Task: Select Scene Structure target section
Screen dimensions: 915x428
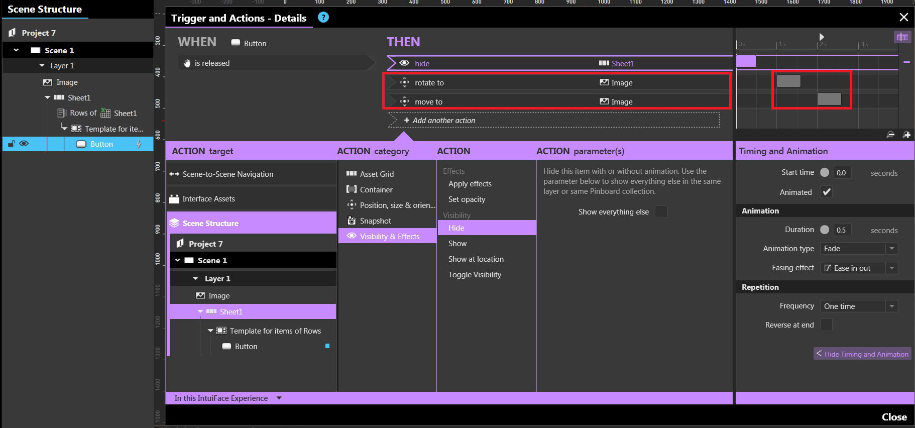Action: (x=251, y=223)
